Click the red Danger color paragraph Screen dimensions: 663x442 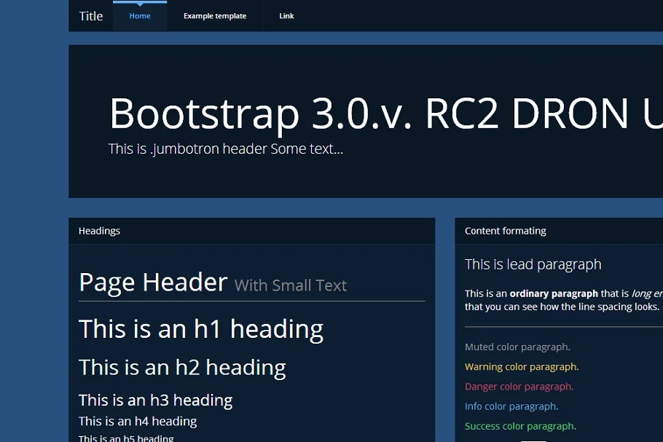(x=519, y=387)
